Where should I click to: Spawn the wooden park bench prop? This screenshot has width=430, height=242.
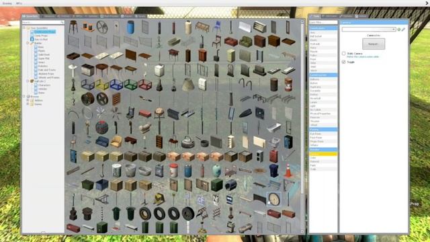(202, 27)
